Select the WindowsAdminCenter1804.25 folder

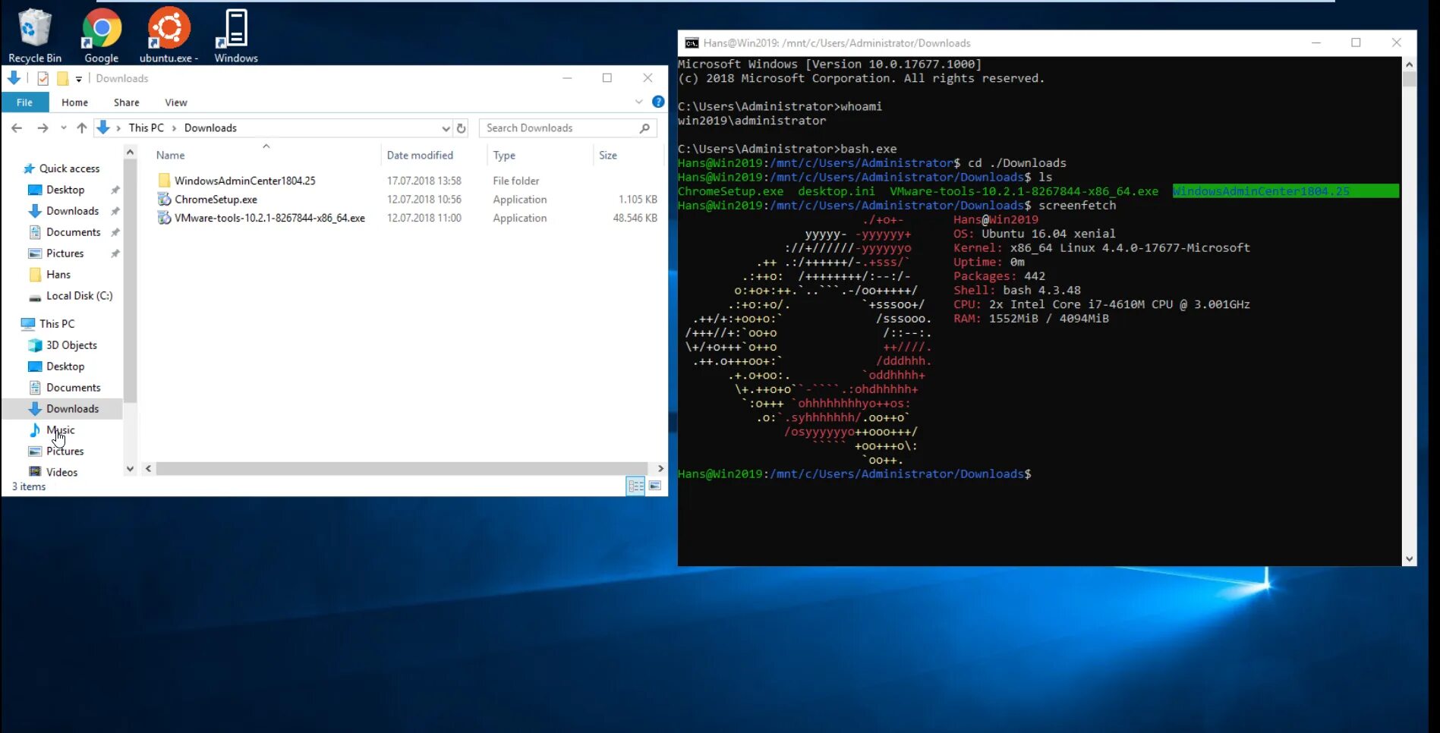[244, 181]
